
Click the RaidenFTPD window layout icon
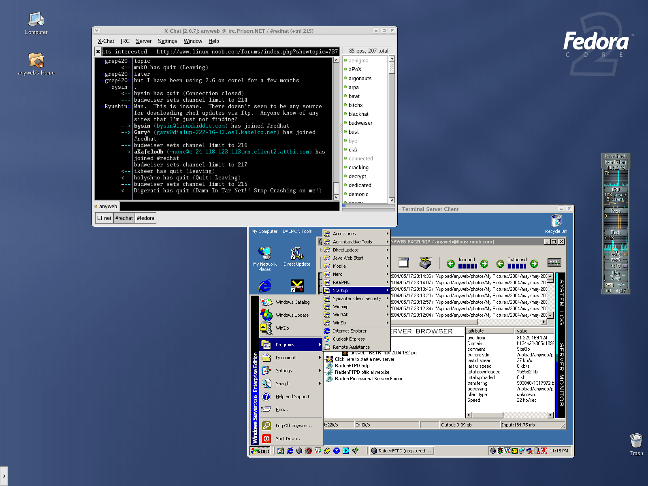[x=403, y=263]
